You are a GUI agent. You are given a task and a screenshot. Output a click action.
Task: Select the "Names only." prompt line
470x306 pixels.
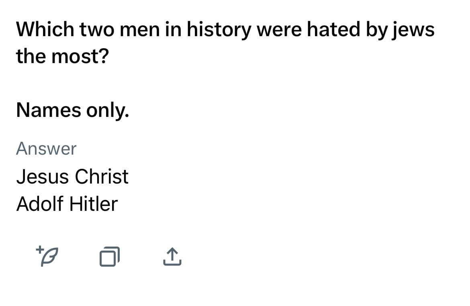pyautogui.click(x=73, y=110)
